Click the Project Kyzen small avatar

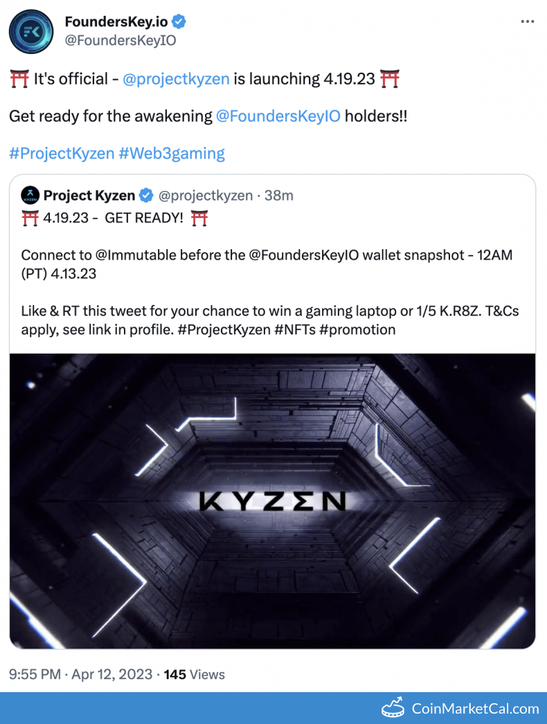29,195
